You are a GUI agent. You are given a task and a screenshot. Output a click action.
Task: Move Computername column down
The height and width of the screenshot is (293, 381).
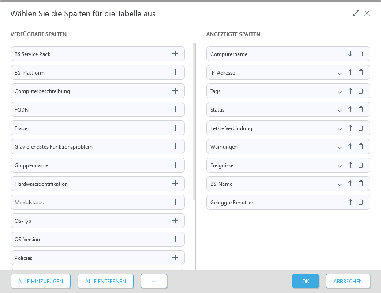tap(350, 54)
